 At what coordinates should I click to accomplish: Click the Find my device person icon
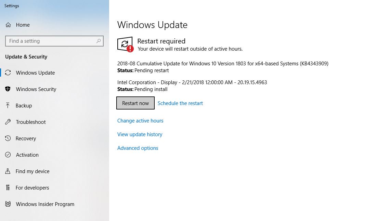click(8, 171)
